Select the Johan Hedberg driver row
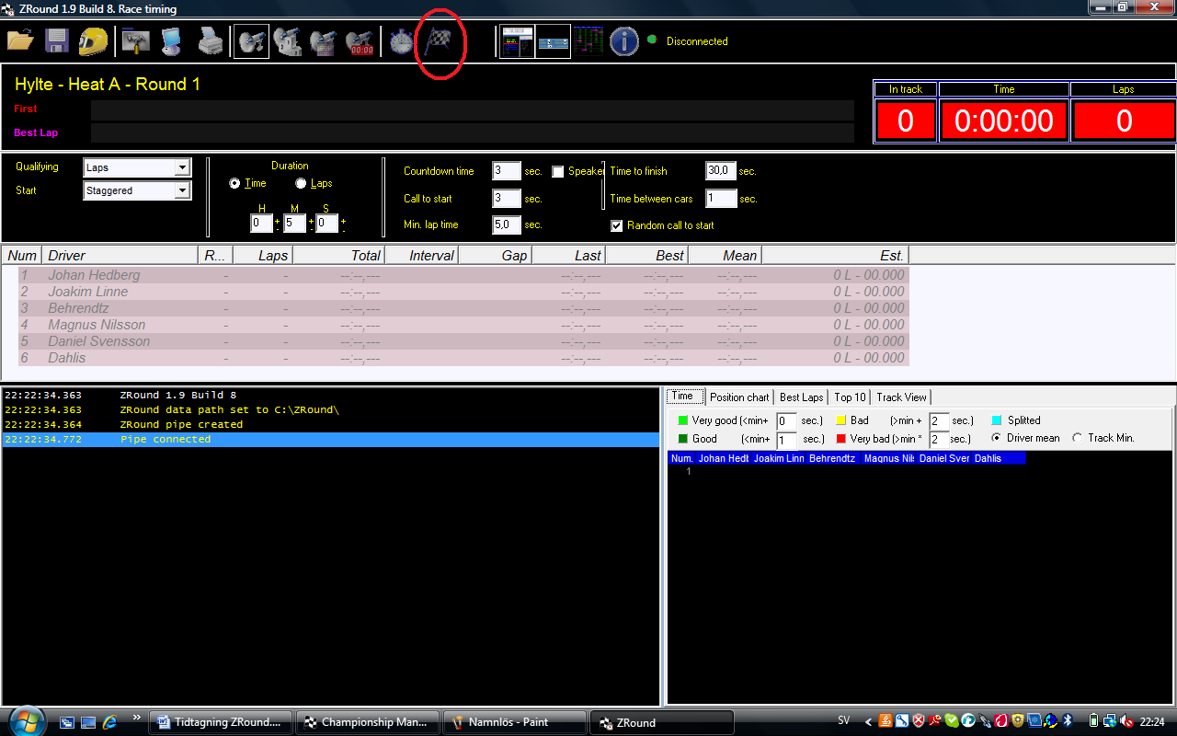Screen dimensions: 1177x736 (463, 275)
